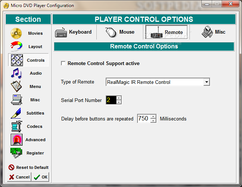
Task: Increase the Serial Port Number
Action: [x=119, y=98]
